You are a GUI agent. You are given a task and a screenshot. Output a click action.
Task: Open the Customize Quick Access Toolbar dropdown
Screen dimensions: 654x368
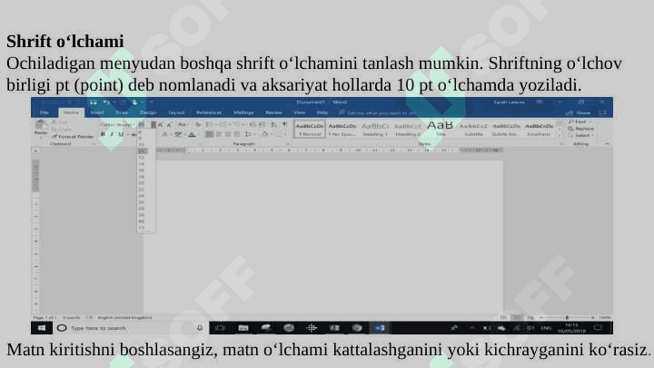click(x=151, y=102)
